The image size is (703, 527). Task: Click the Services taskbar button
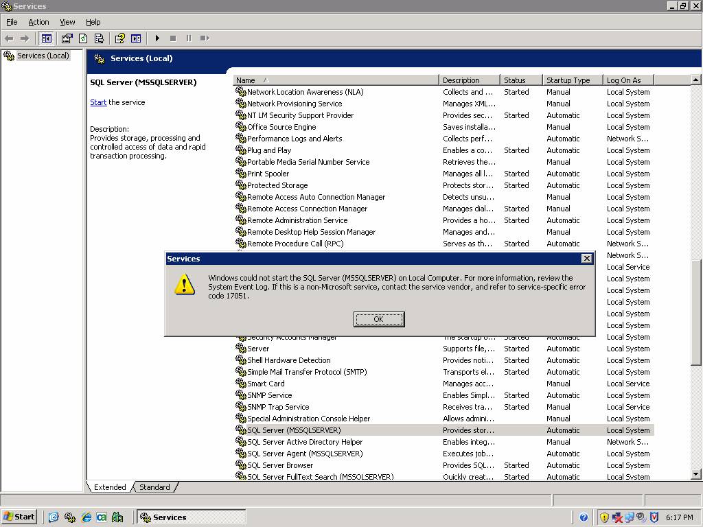click(x=192, y=517)
